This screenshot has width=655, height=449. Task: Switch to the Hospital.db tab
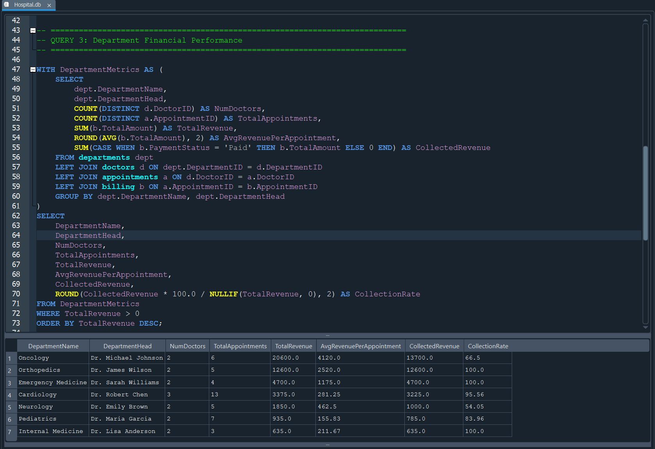(x=27, y=5)
